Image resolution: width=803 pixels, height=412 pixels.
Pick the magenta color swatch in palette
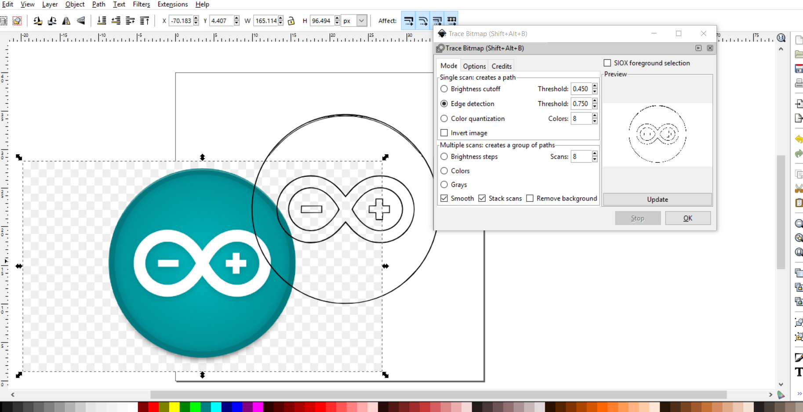258,407
